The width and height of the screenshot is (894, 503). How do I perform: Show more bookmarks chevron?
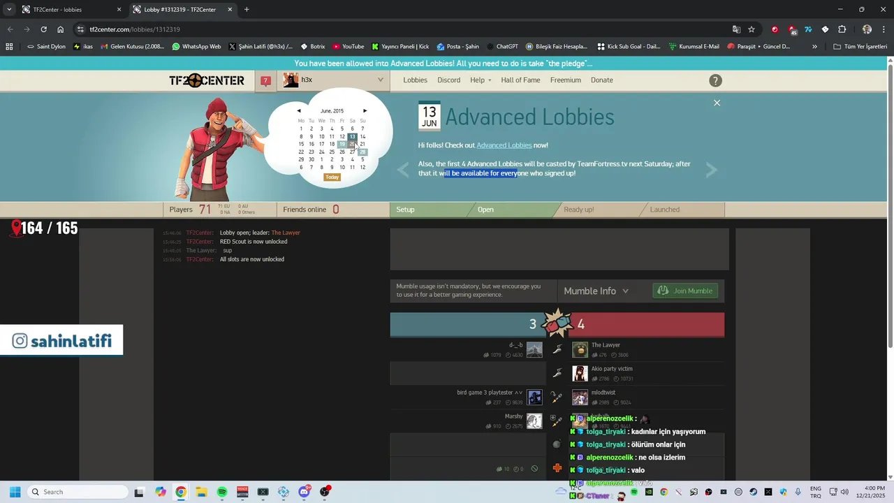pyautogui.click(x=814, y=47)
